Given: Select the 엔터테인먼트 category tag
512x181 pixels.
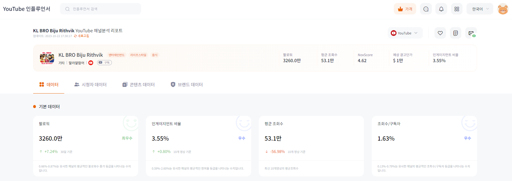Looking at the screenshot, I should click(116, 55).
